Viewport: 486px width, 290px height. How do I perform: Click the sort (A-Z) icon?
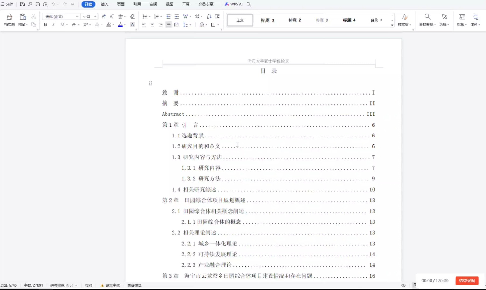[x=209, y=17]
